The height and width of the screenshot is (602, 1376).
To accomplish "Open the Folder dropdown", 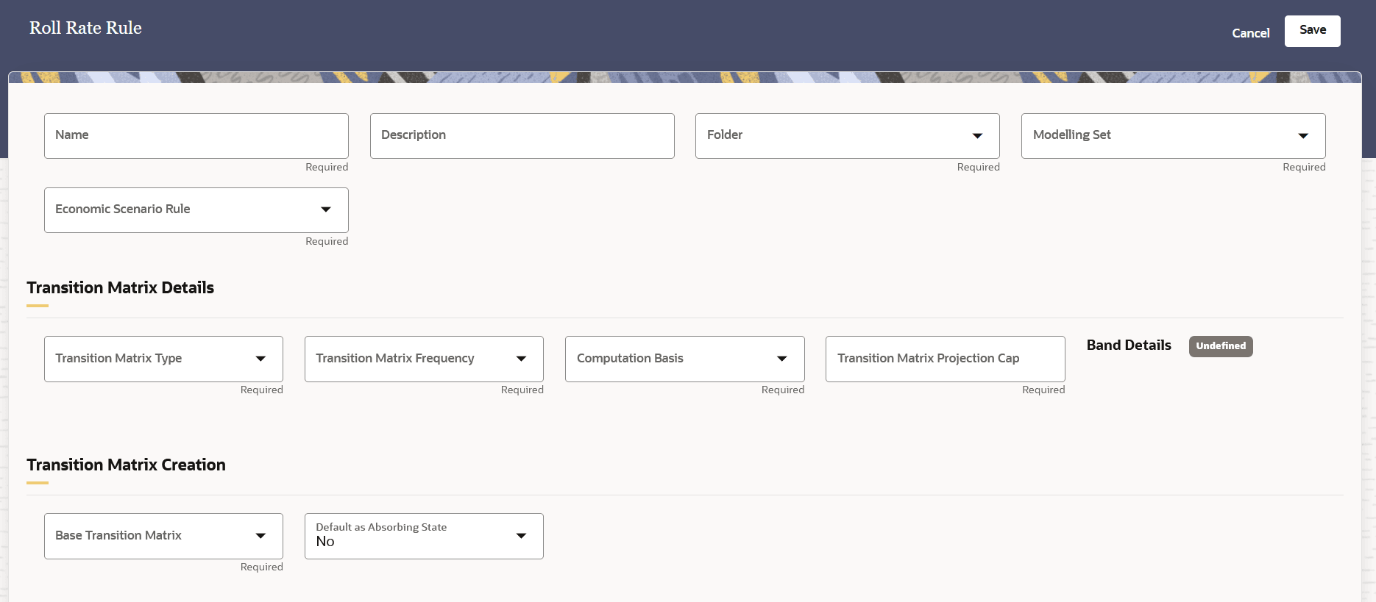I will pos(848,136).
